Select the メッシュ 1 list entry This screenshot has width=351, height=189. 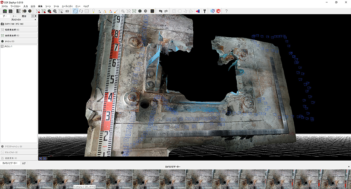(8, 46)
